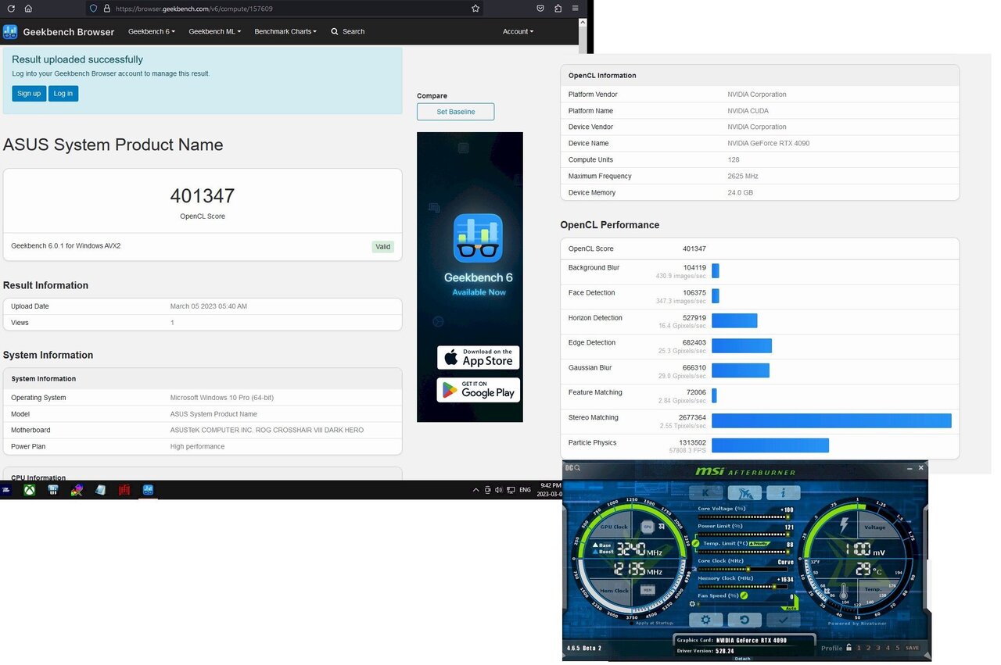1001x665 pixels.
Task: Toggle the Auto fan speed mode
Action: click(789, 607)
